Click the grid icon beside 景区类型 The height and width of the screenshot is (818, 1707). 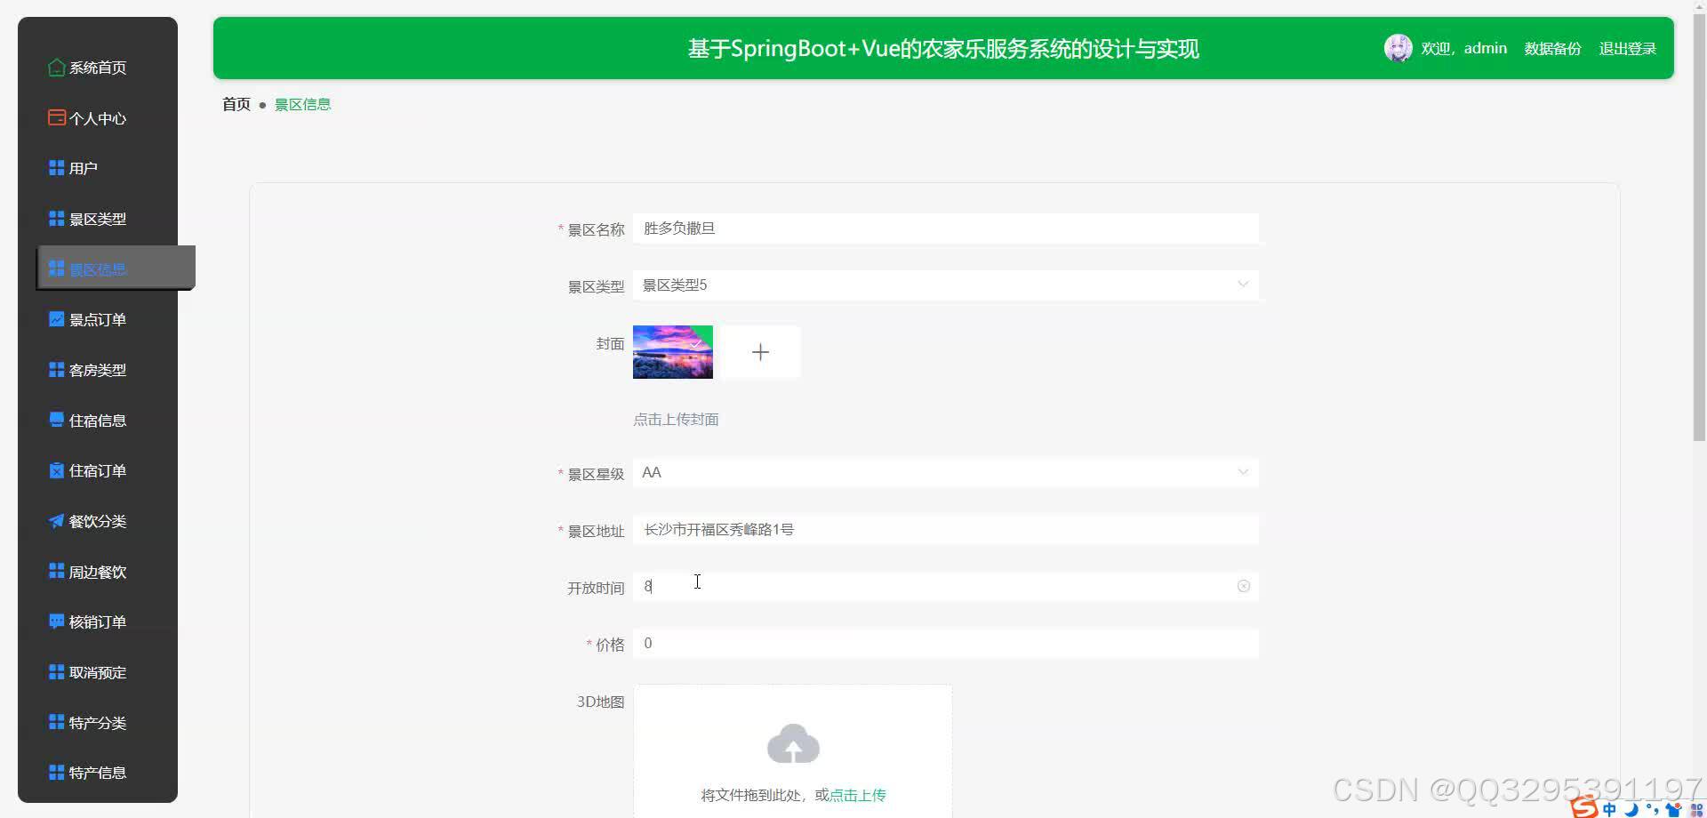point(56,219)
